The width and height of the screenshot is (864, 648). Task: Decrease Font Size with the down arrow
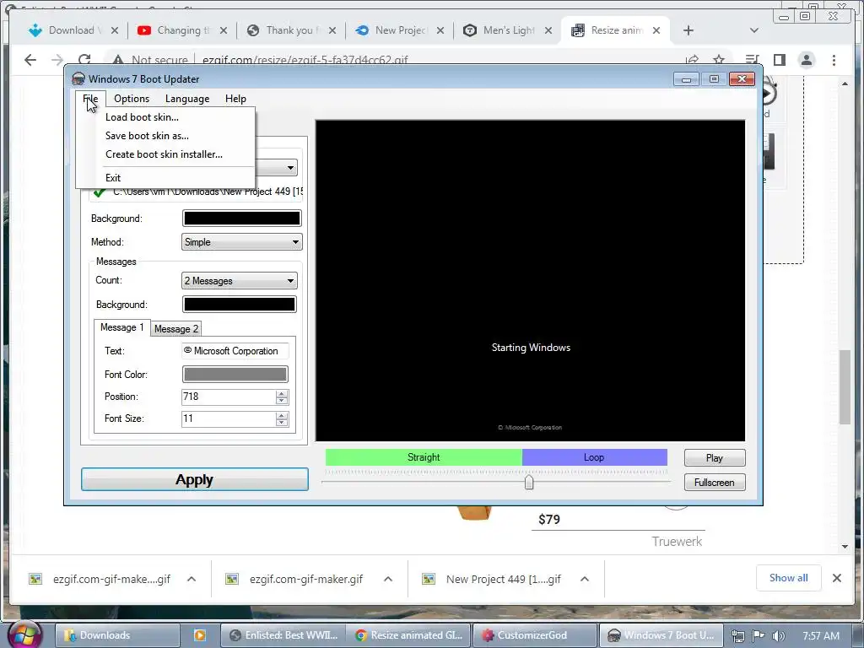282,423
